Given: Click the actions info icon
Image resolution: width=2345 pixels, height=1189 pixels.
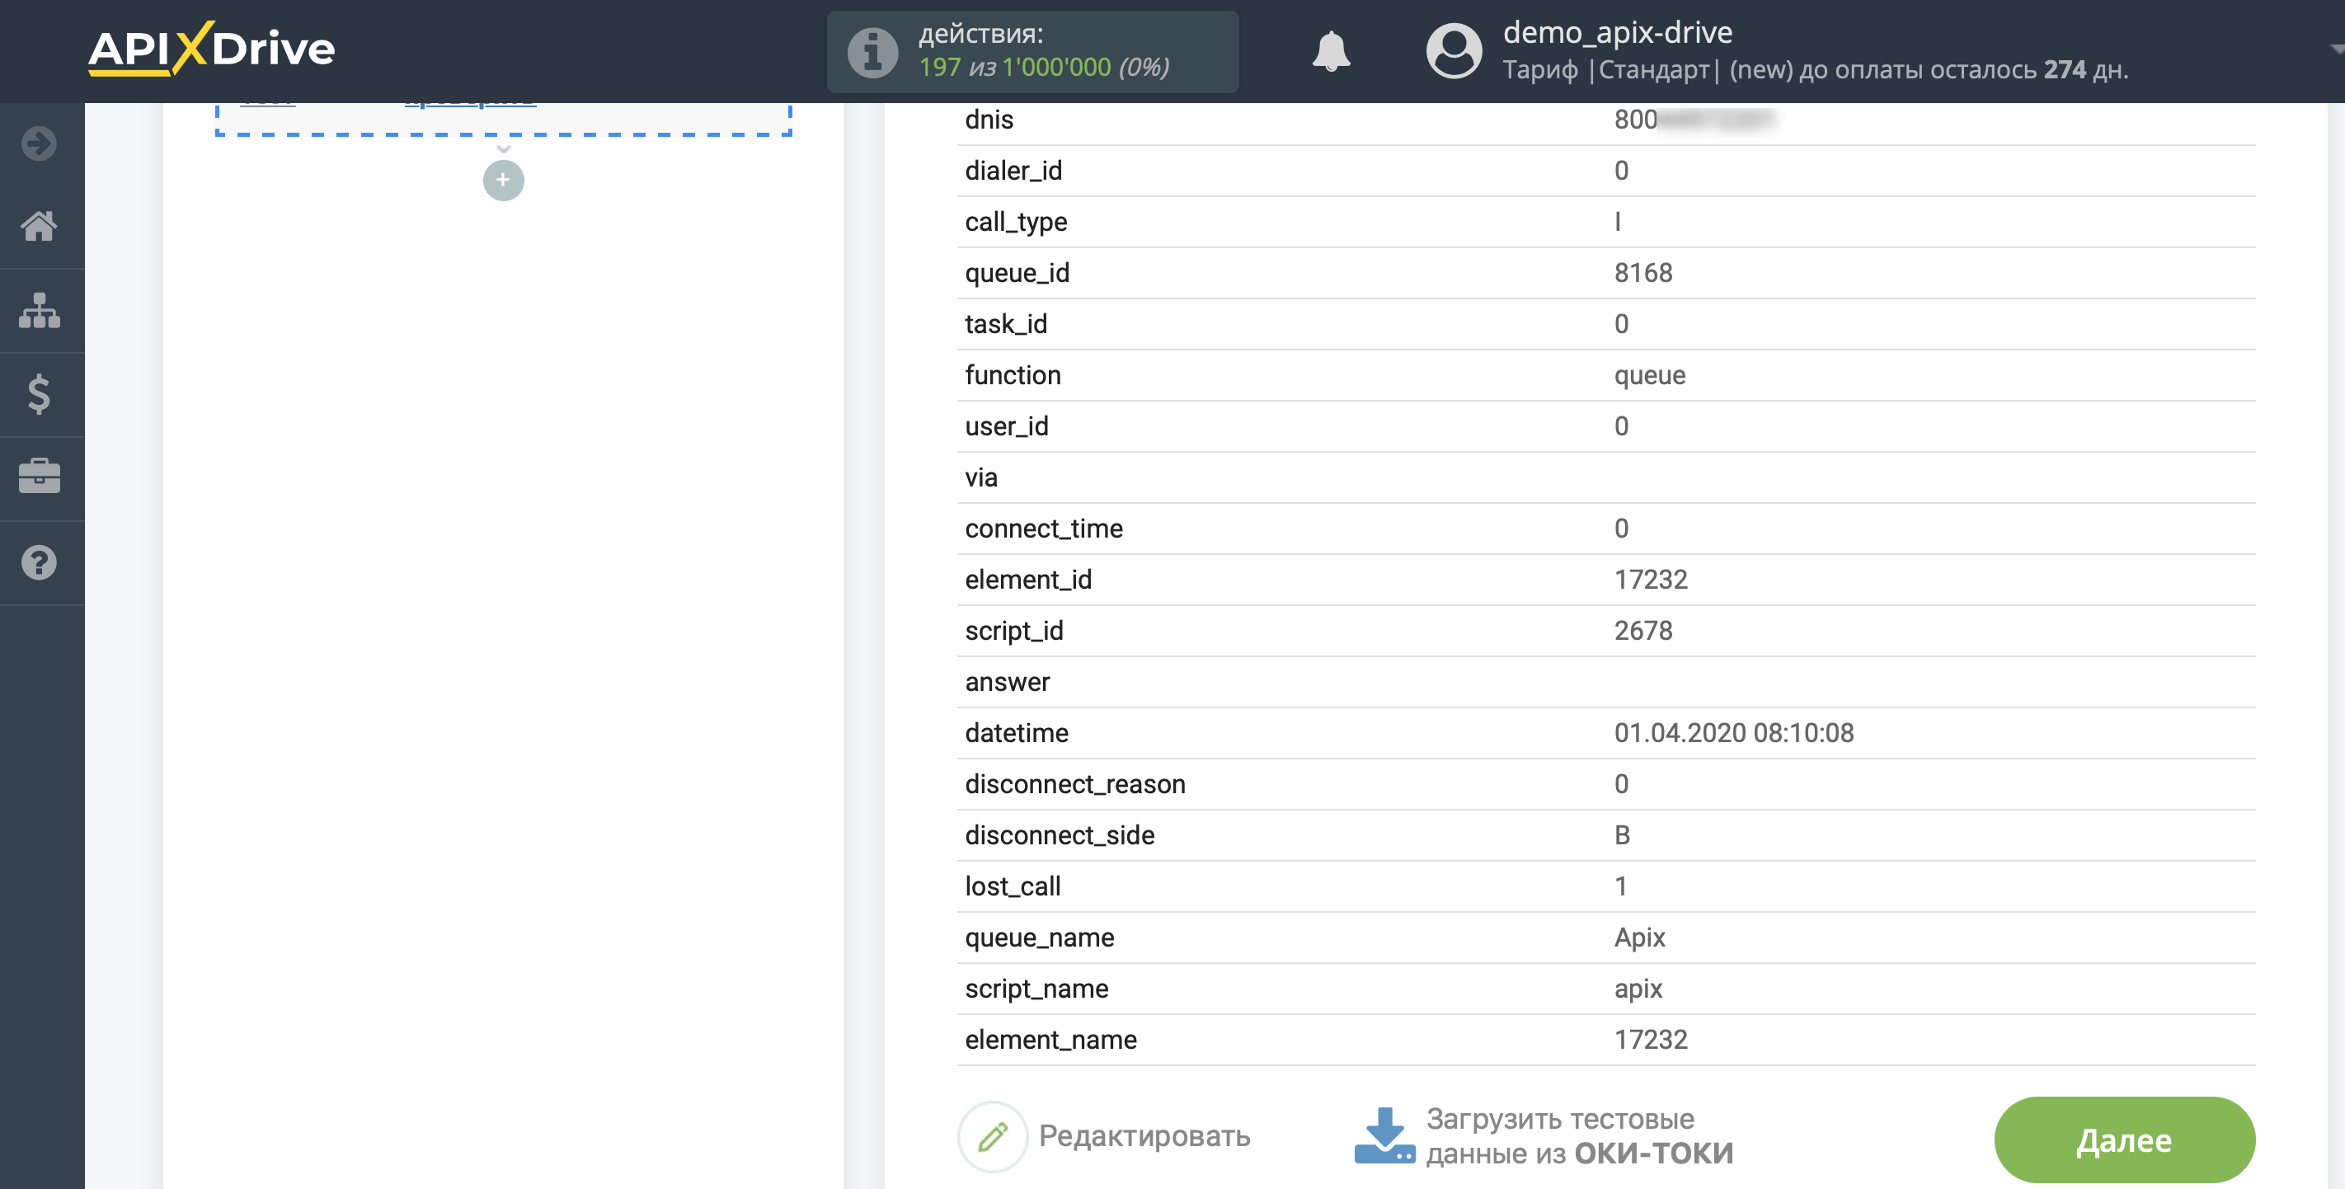Looking at the screenshot, I should [873, 52].
